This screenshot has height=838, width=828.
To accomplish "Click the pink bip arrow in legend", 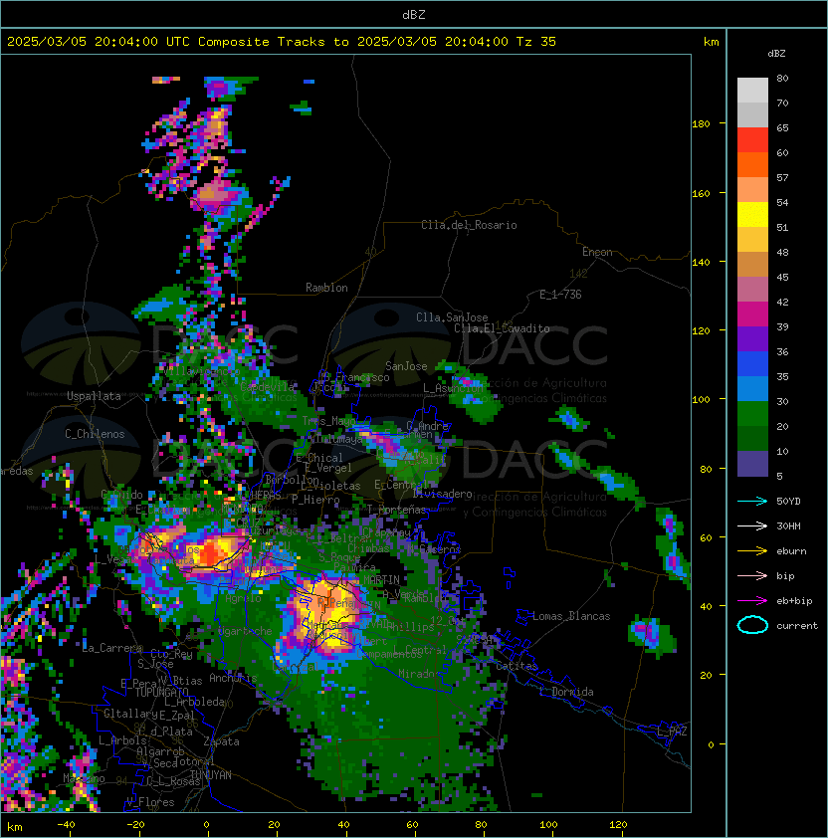I will (752, 576).
